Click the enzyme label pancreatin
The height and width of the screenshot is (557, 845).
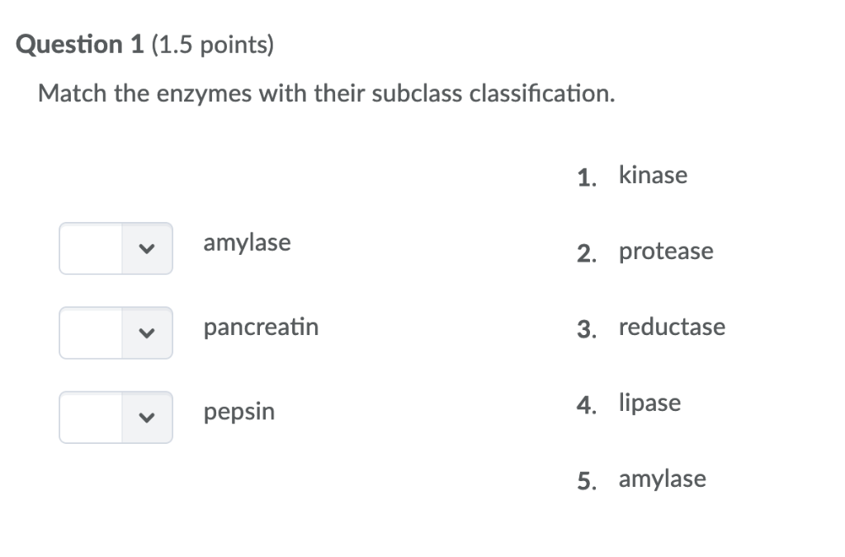coord(261,327)
